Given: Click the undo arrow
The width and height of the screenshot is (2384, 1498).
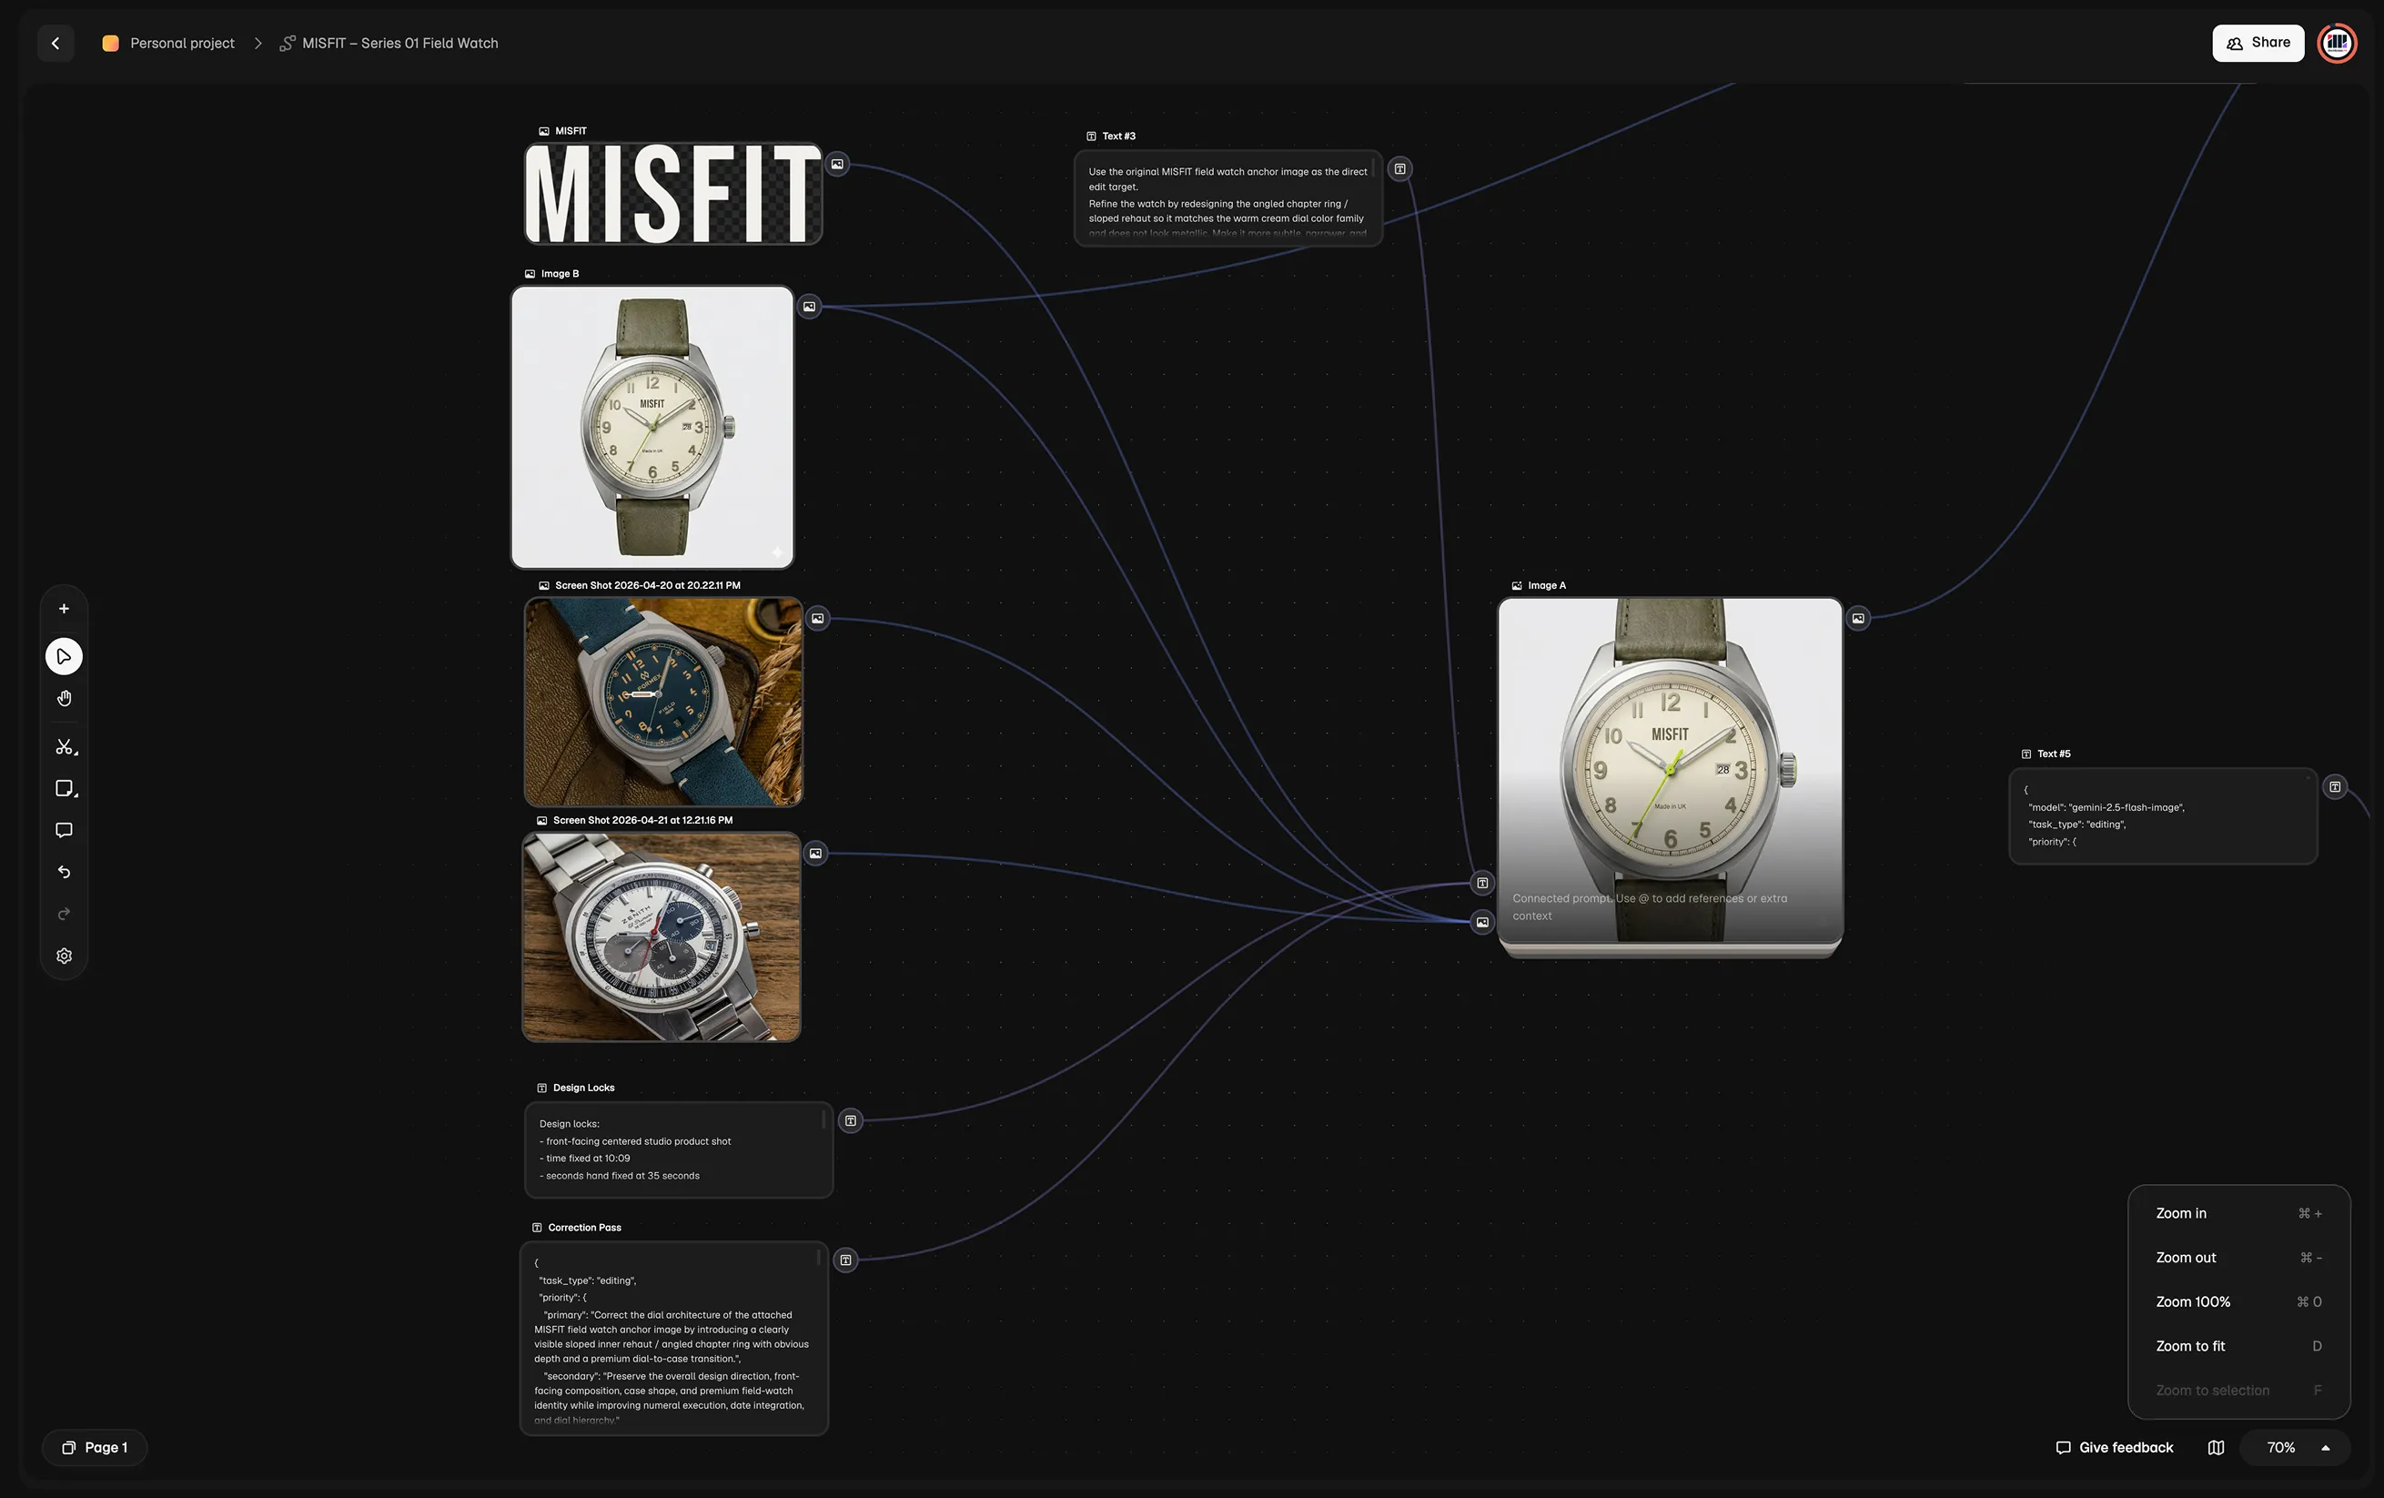Looking at the screenshot, I should pos(65,872).
